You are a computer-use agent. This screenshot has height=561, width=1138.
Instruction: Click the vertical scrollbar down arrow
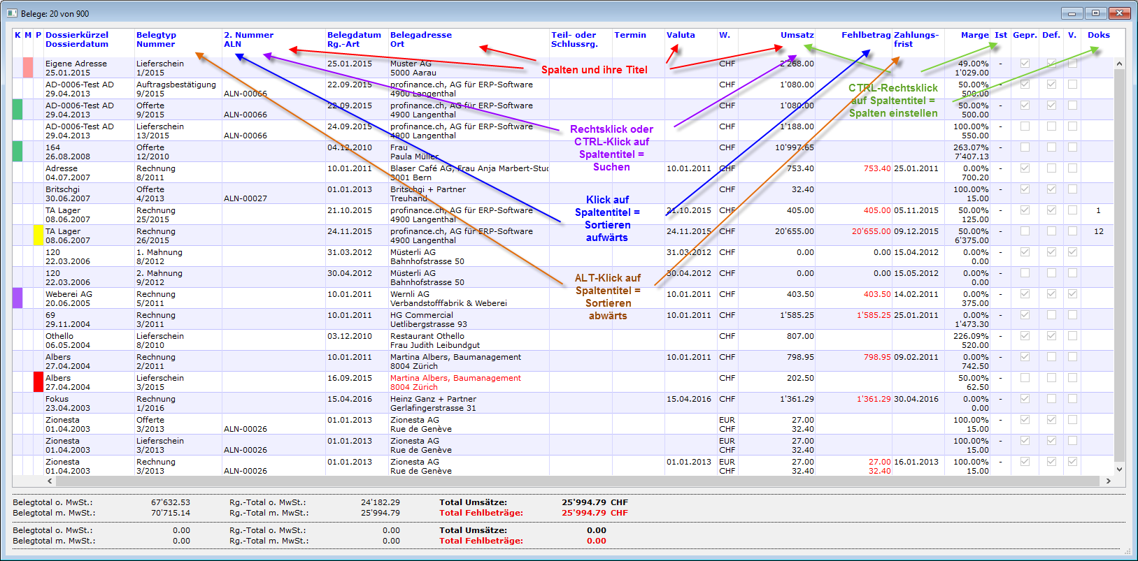[x=1119, y=469]
